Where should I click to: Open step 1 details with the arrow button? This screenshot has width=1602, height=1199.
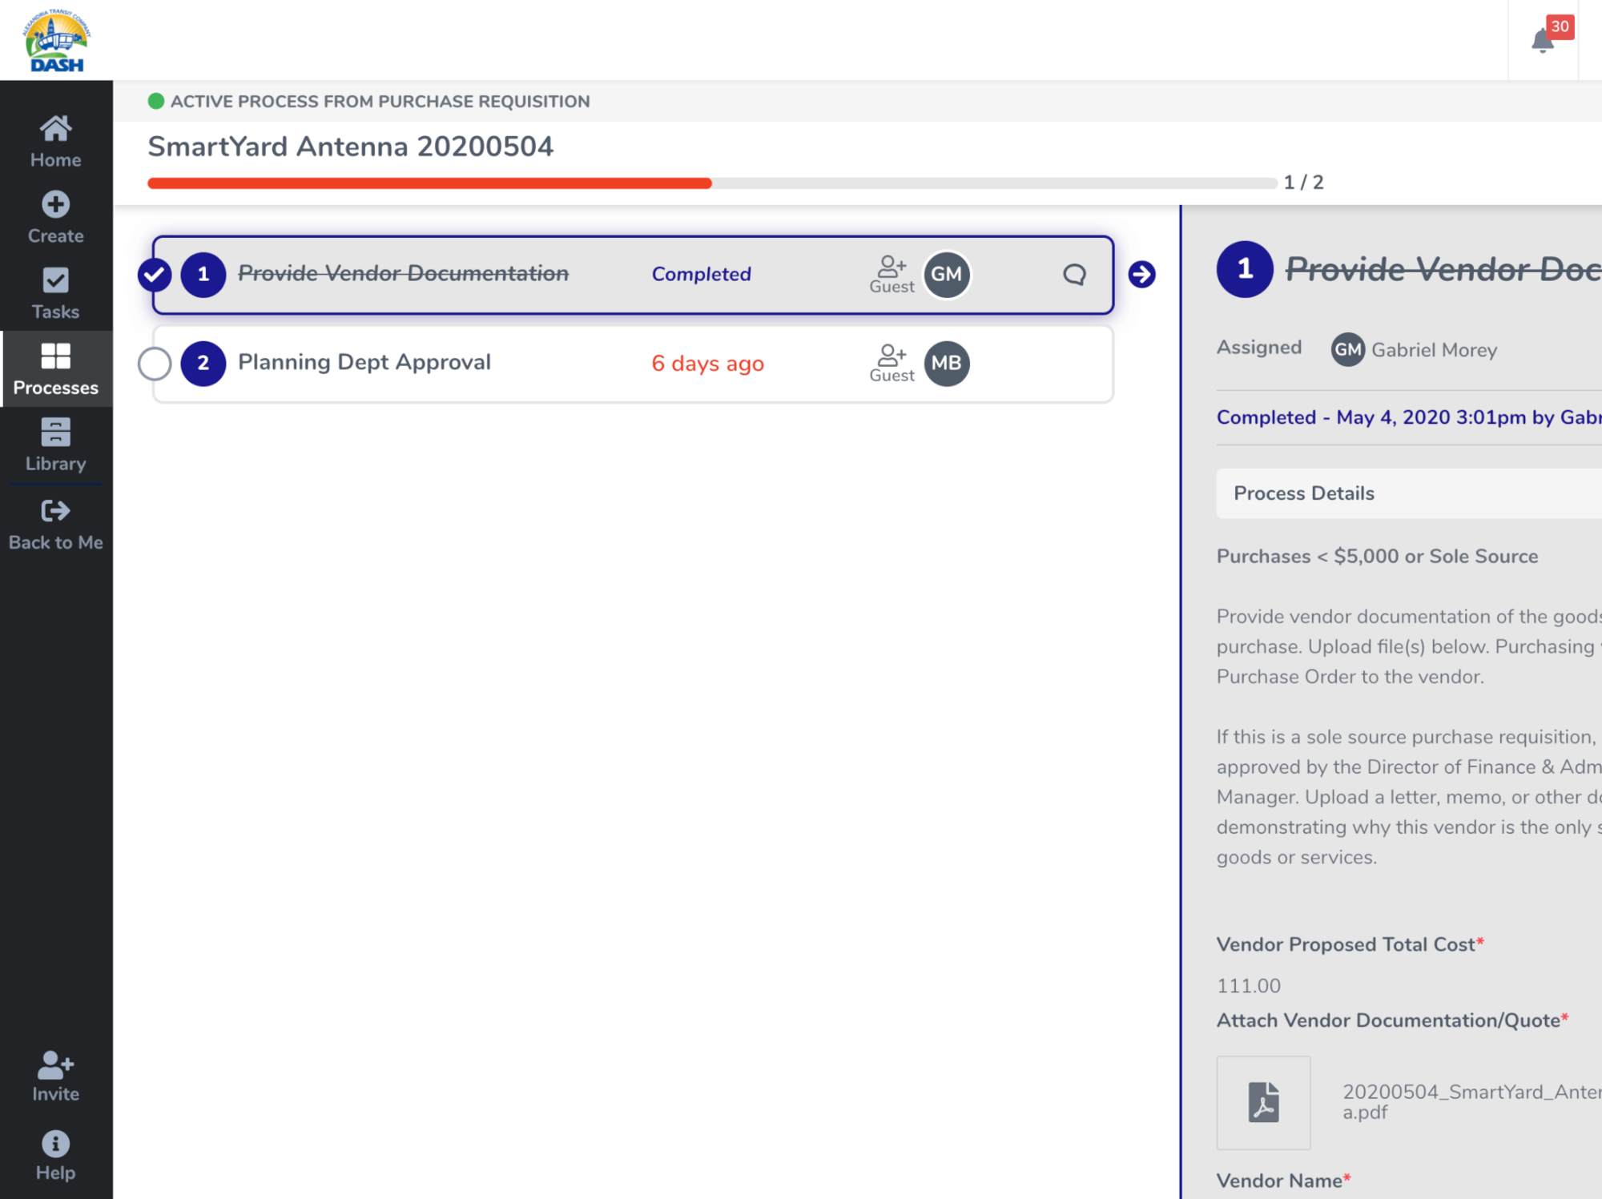tap(1143, 274)
